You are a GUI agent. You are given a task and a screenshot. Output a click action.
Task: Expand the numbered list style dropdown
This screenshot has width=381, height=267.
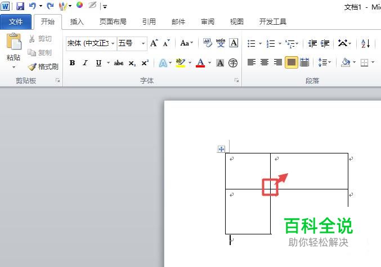[280, 44]
